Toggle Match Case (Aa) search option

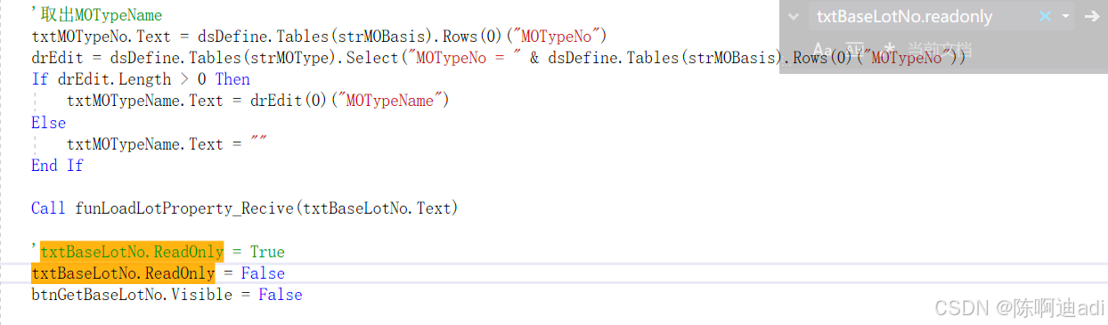(x=823, y=49)
